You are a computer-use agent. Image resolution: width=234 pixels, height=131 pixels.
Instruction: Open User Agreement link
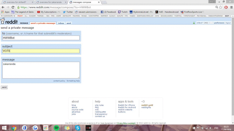pos(107,123)
